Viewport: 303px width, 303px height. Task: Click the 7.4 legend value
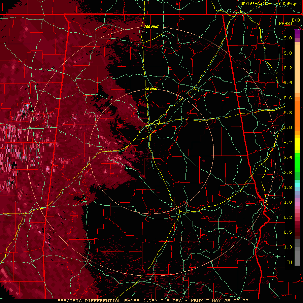pos(288,83)
